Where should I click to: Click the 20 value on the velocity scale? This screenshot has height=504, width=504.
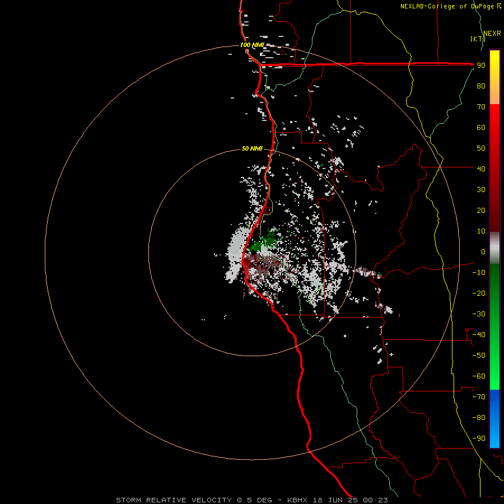point(481,210)
